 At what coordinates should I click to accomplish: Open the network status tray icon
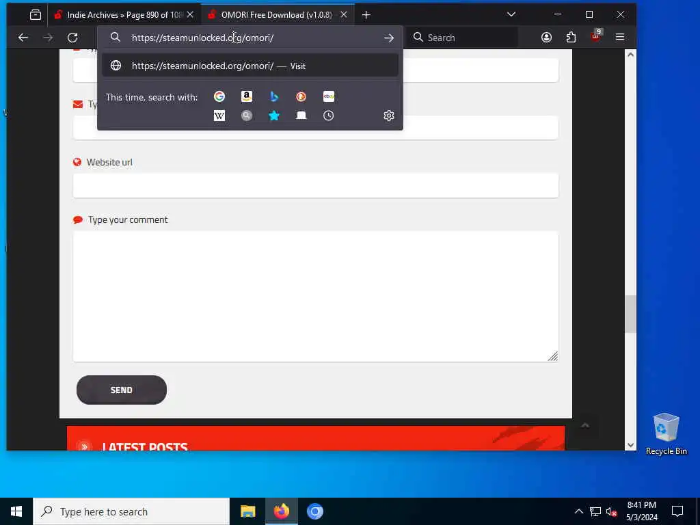point(595,511)
